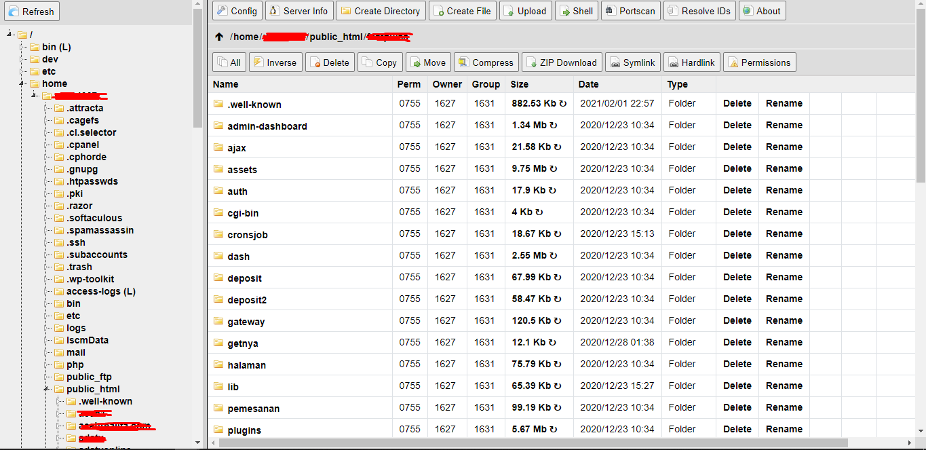Sort by Name column header

click(225, 84)
